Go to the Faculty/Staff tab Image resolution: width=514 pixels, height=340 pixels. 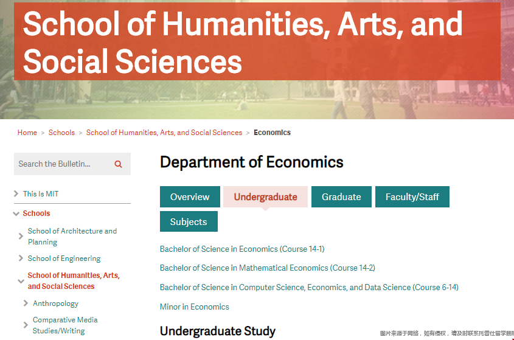pos(412,197)
